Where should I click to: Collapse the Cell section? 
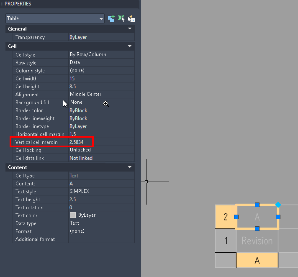click(x=130, y=46)
